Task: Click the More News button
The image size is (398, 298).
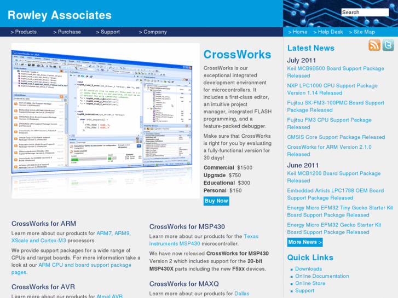Action: click(305, 242)
